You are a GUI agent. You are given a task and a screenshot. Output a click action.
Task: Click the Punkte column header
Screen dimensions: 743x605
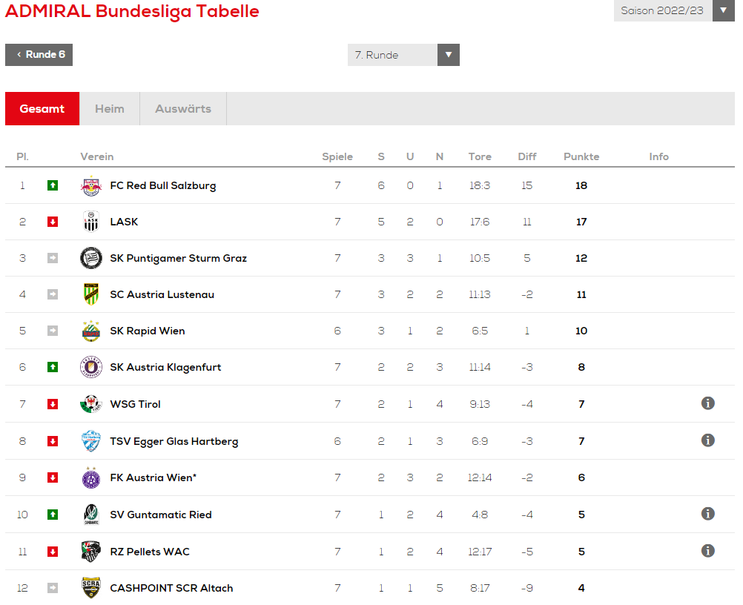point(581,157)
